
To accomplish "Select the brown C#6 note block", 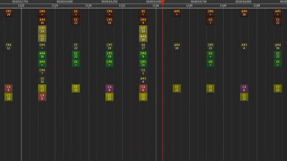I will (109, 13).
